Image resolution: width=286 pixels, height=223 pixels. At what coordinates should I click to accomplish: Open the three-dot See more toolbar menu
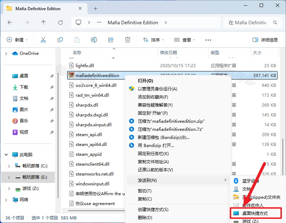tap(208, 40)
